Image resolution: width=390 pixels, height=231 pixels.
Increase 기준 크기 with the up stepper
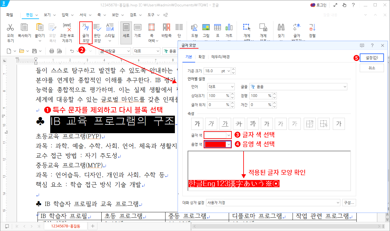[233, 69]
